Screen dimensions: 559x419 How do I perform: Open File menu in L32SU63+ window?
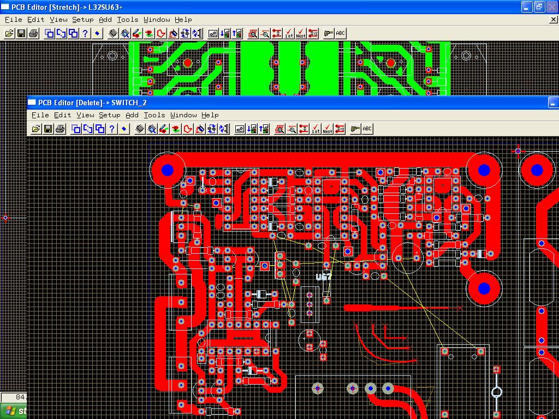click(x=13, y=20)
